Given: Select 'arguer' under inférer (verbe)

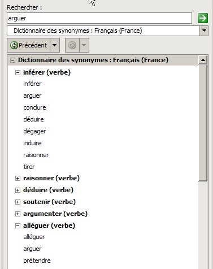Looking at the screenshot, I should 32,96.
